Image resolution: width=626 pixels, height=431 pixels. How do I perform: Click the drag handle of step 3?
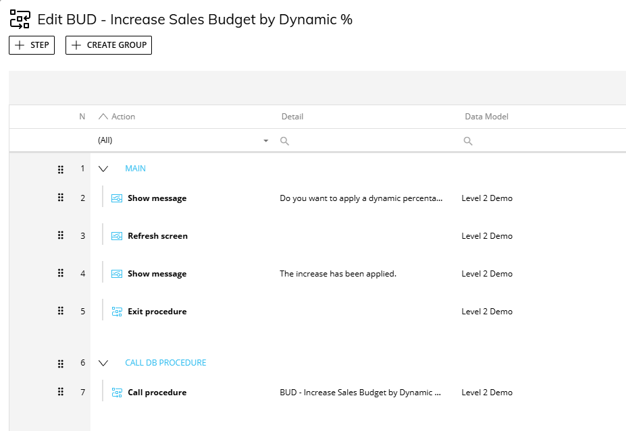(x=60, y=236)
